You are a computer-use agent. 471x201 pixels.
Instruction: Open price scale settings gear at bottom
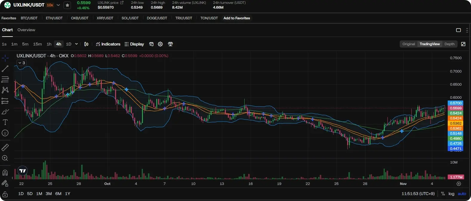click(459, 184)
